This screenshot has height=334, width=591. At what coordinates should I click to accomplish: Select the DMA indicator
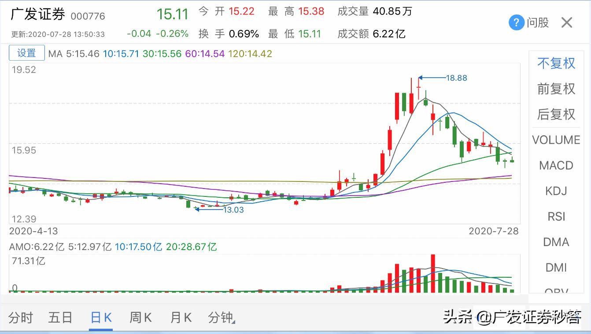pyautogui.click(x=556, y=242)
